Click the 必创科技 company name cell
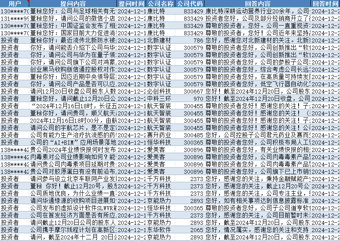This screenshot has height=241, width=340. 160,91
